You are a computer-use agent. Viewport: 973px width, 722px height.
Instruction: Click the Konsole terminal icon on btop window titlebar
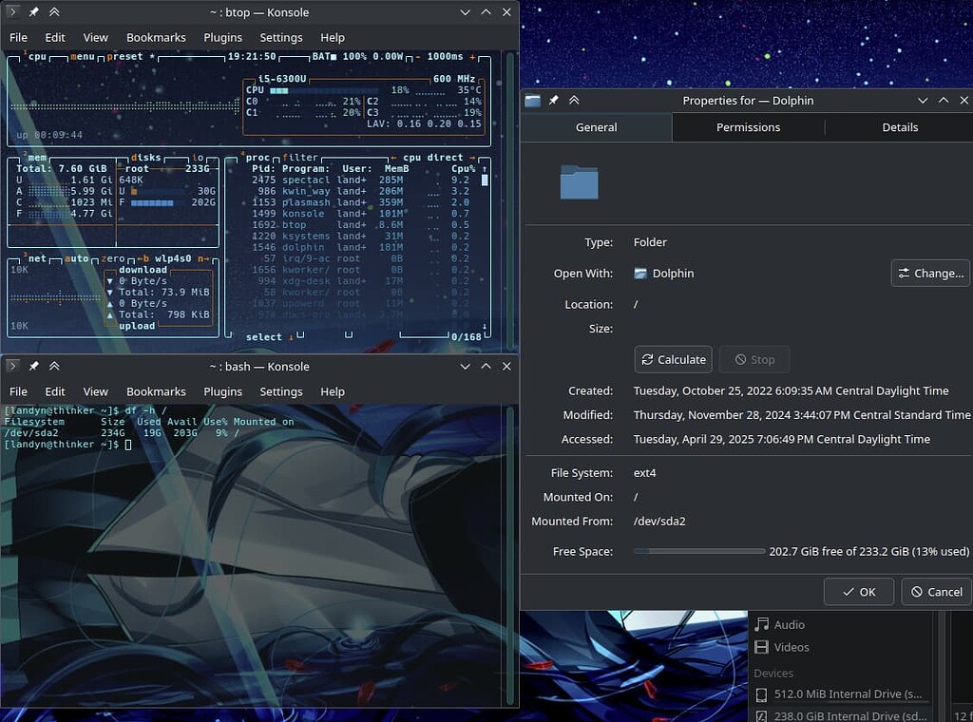pos(12,12)
